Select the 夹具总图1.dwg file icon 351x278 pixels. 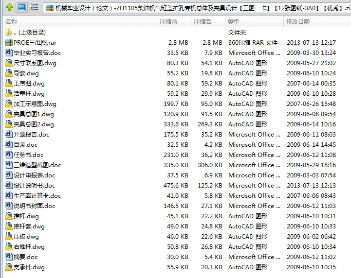9,114
